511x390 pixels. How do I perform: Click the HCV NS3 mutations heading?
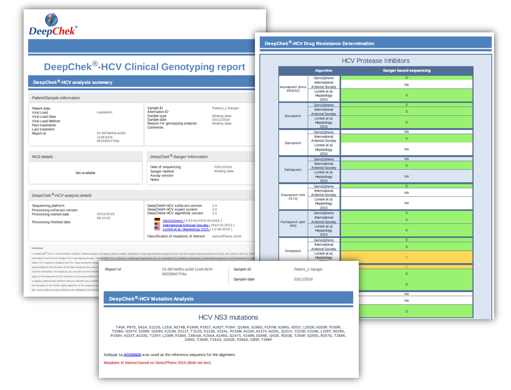[228, 317]
